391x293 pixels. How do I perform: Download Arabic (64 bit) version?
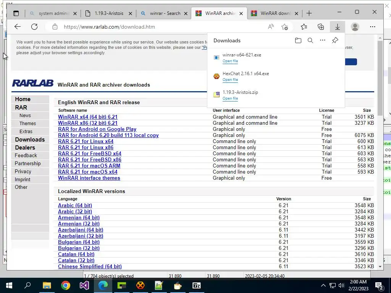tap(75, 206)
